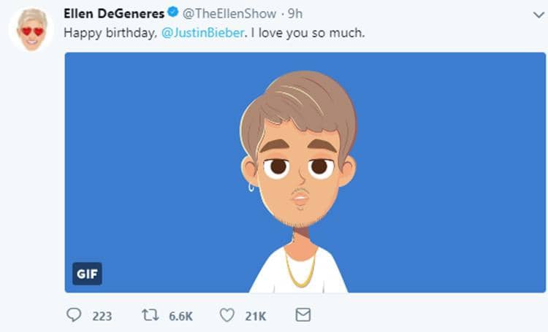Retweet this tweet using the arrows icon
This screenshot has width=548, height=332.
150,315
